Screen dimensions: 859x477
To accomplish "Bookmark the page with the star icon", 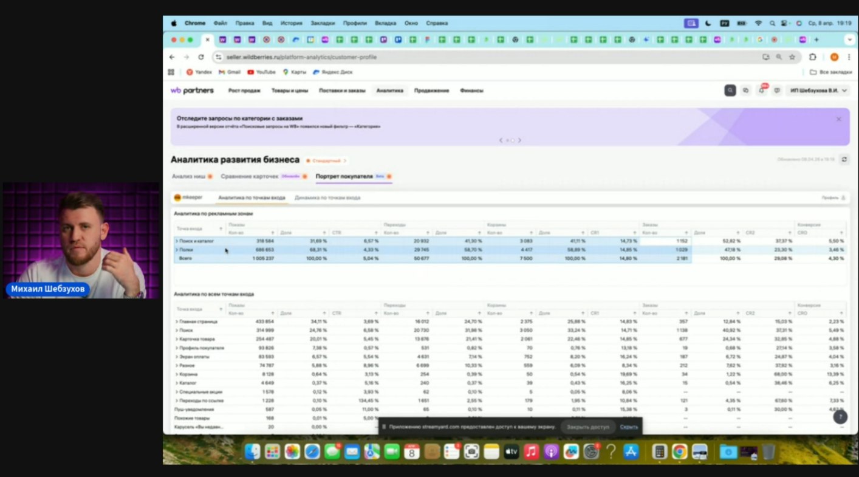I will pyautogui.click(x=792, y=57).
